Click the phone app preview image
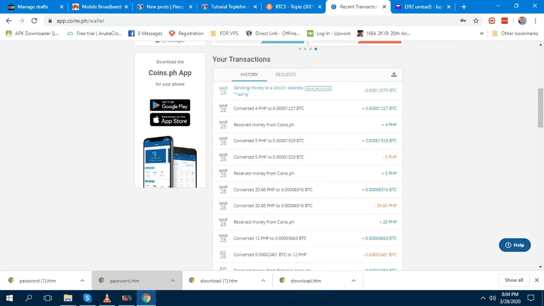 click(x=170, y=161)
